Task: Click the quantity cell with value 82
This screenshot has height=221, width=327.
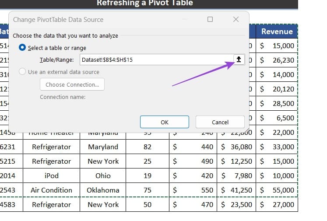Action: (x=147, y=147)
